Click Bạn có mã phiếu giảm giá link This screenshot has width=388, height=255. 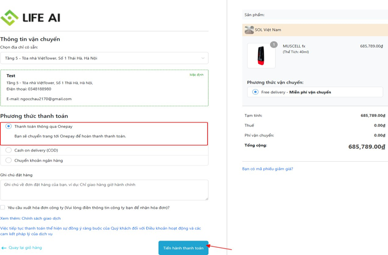coord(268,169)
